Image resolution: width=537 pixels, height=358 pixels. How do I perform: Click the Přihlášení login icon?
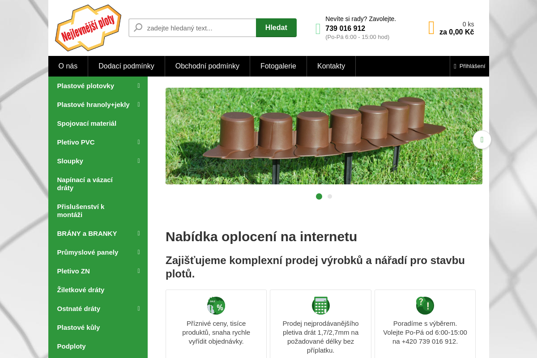point(455,66)
